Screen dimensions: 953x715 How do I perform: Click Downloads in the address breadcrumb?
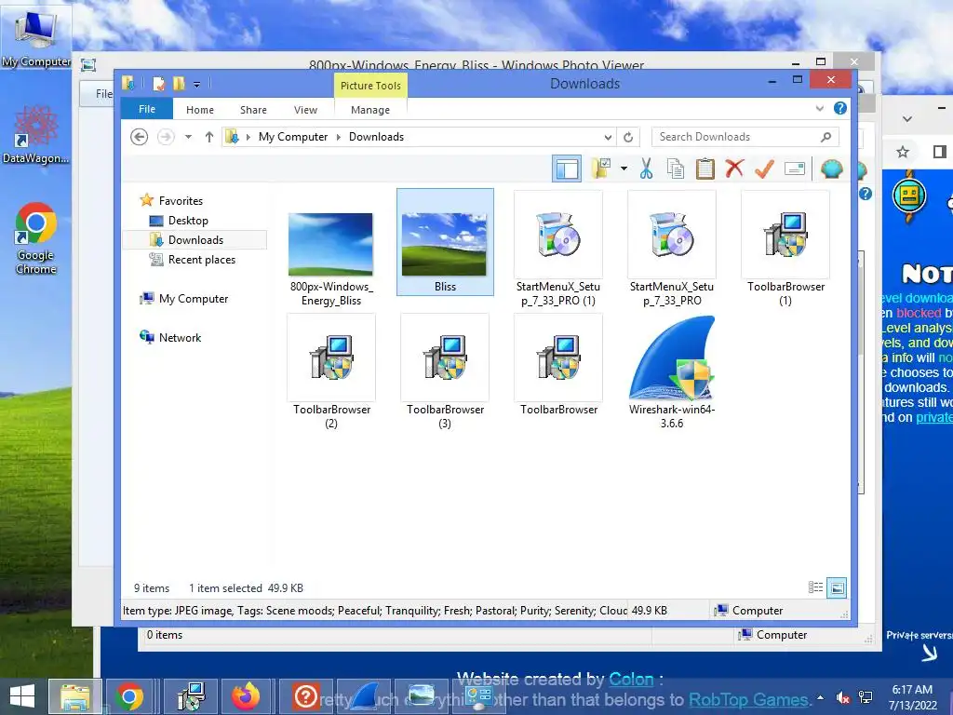click(376, 137)
